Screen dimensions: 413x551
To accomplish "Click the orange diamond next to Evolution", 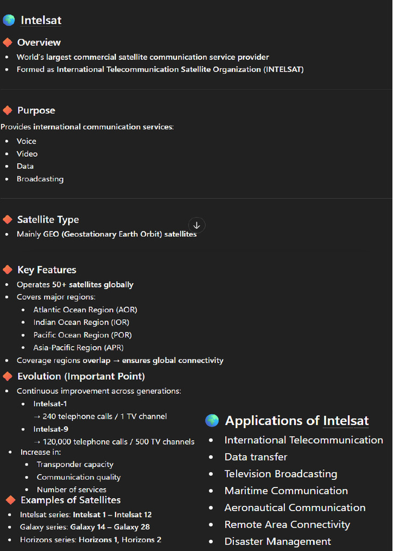I will (x=8, y=376).
